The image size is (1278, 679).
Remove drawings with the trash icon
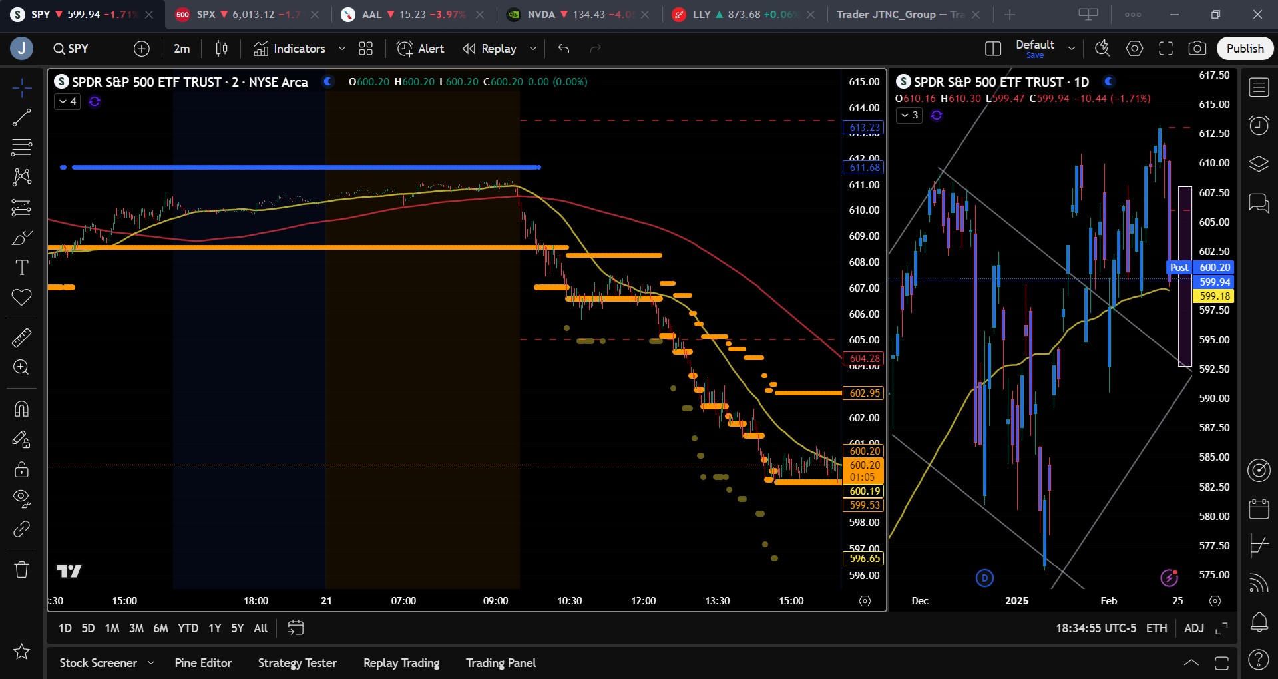(x=21, y=569)
